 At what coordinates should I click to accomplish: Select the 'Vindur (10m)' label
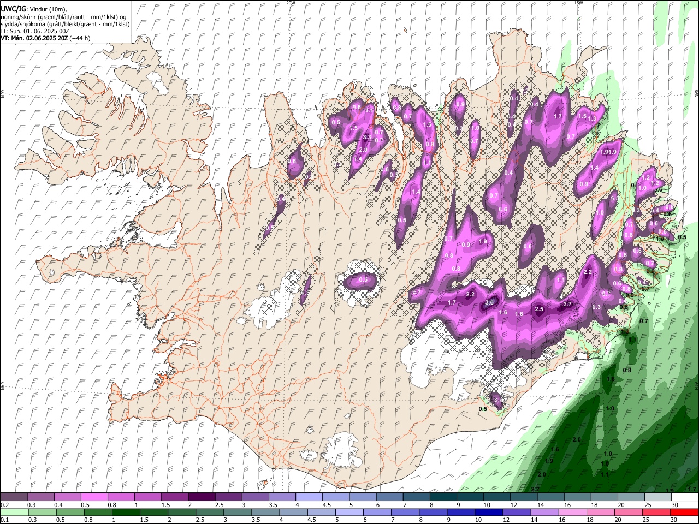click(x=48, y=9)
